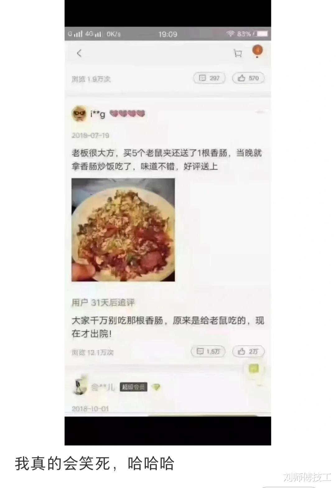Tap the 用户 31天后追评 follow-up label
The width and height of the screenshot is (336, 488).
pyautogui.click(x=103, y=303)
